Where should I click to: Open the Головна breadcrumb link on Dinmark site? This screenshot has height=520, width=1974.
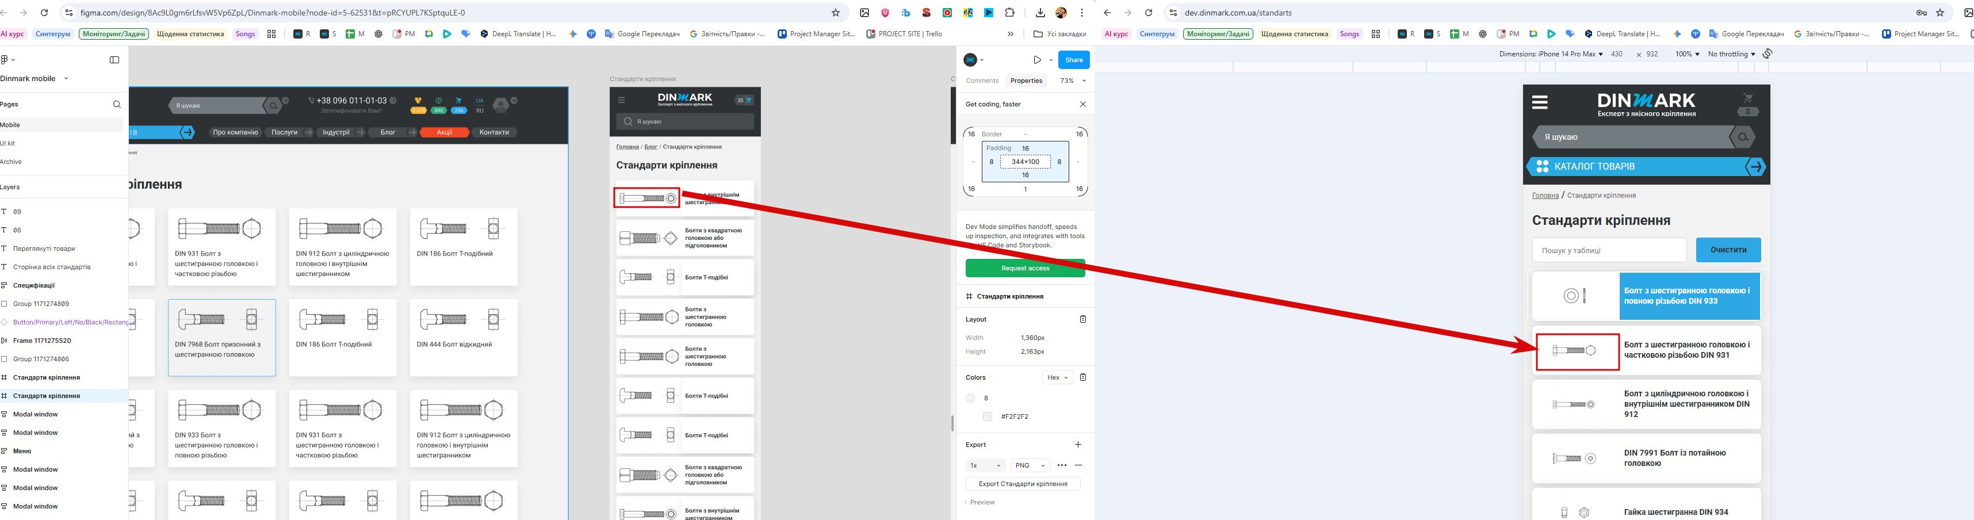pyautogui.click(x=1545, y=195)
